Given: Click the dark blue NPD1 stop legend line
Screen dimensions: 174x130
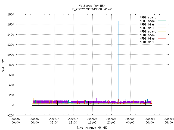Looking at the screenshot, I should tap(162, 35).
